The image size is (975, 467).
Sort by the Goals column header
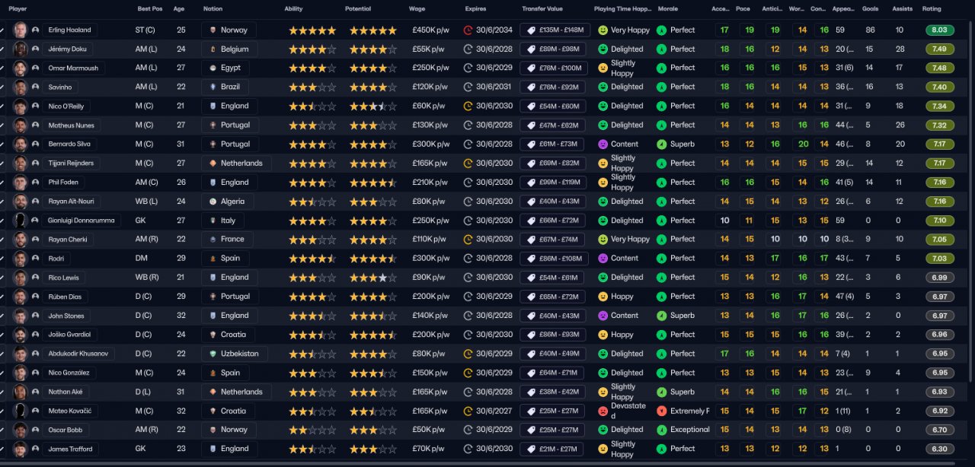click(870, 9)
